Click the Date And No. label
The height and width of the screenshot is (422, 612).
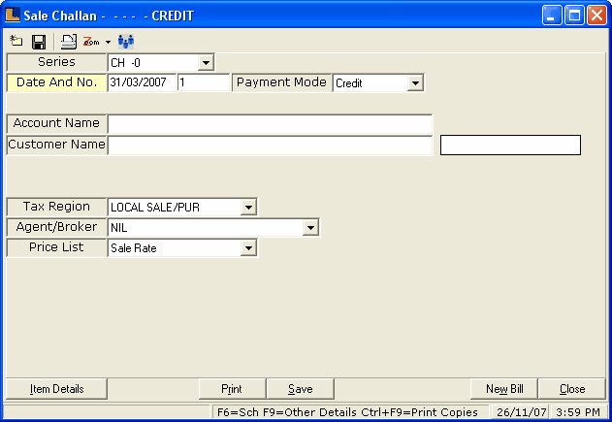point(56,82)
